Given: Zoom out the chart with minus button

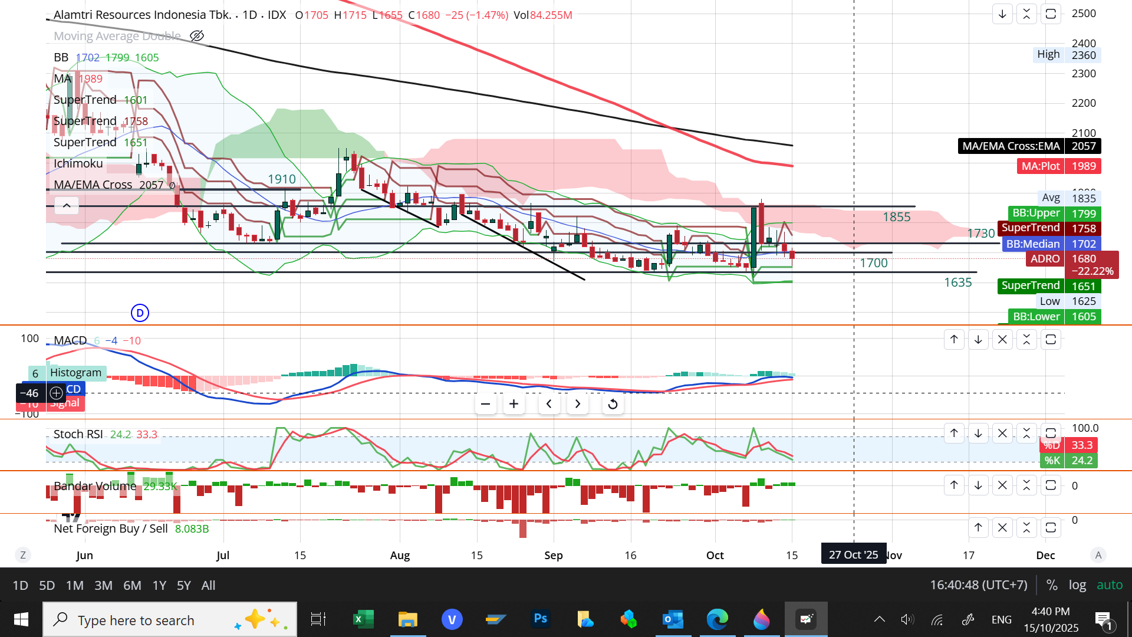Looking at the screenshot, I should [485, 404].
